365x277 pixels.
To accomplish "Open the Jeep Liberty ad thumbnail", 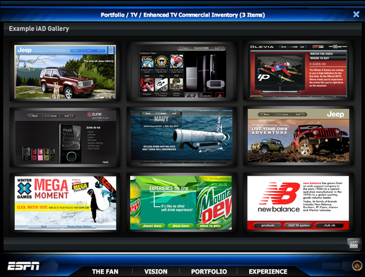I will [x=65, y=71].
